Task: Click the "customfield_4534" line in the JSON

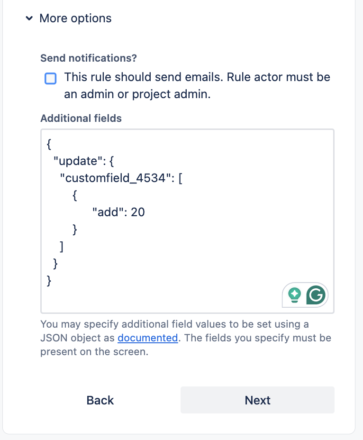Action: tap(121, 178)
